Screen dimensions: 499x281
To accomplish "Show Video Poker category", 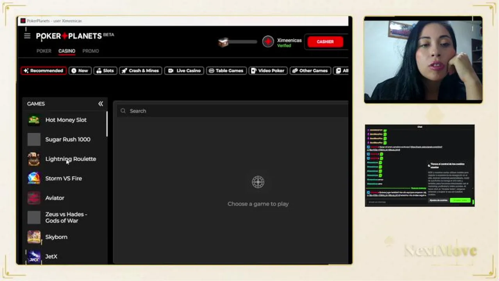I will tap(268, 71).
